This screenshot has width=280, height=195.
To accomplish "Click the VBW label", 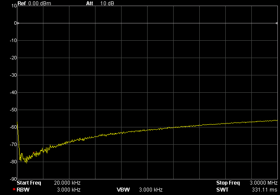I will coord(123,190).
